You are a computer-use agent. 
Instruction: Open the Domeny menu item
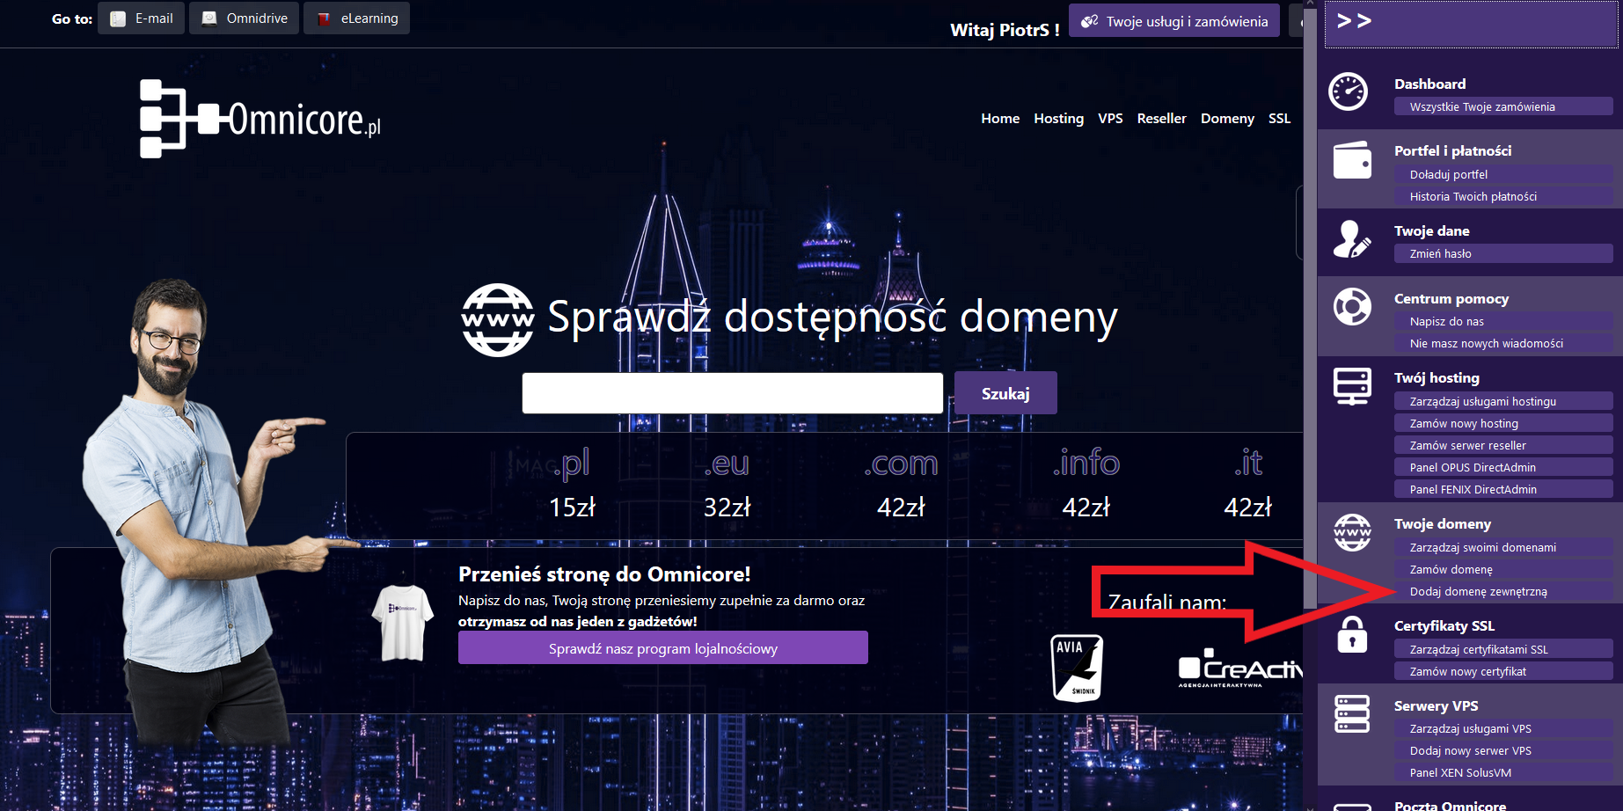tap(1227, 119)
